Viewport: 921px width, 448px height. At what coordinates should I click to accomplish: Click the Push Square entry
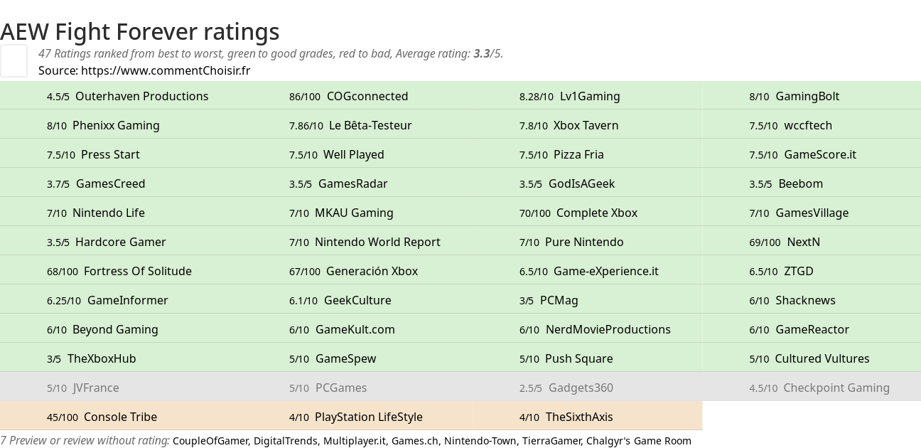[566, 358]
